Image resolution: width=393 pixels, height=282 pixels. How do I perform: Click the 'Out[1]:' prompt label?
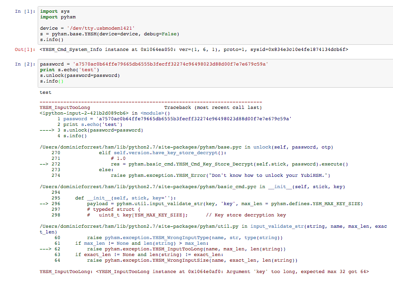25,50
